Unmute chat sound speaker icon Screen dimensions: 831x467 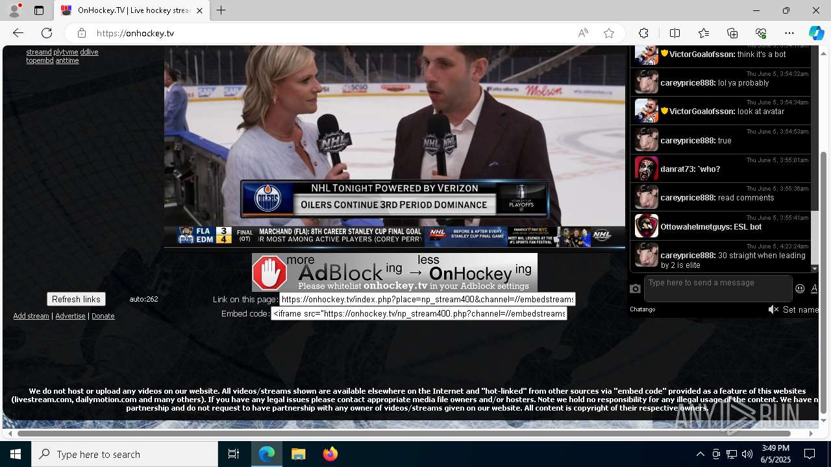[x=773, y=309]
